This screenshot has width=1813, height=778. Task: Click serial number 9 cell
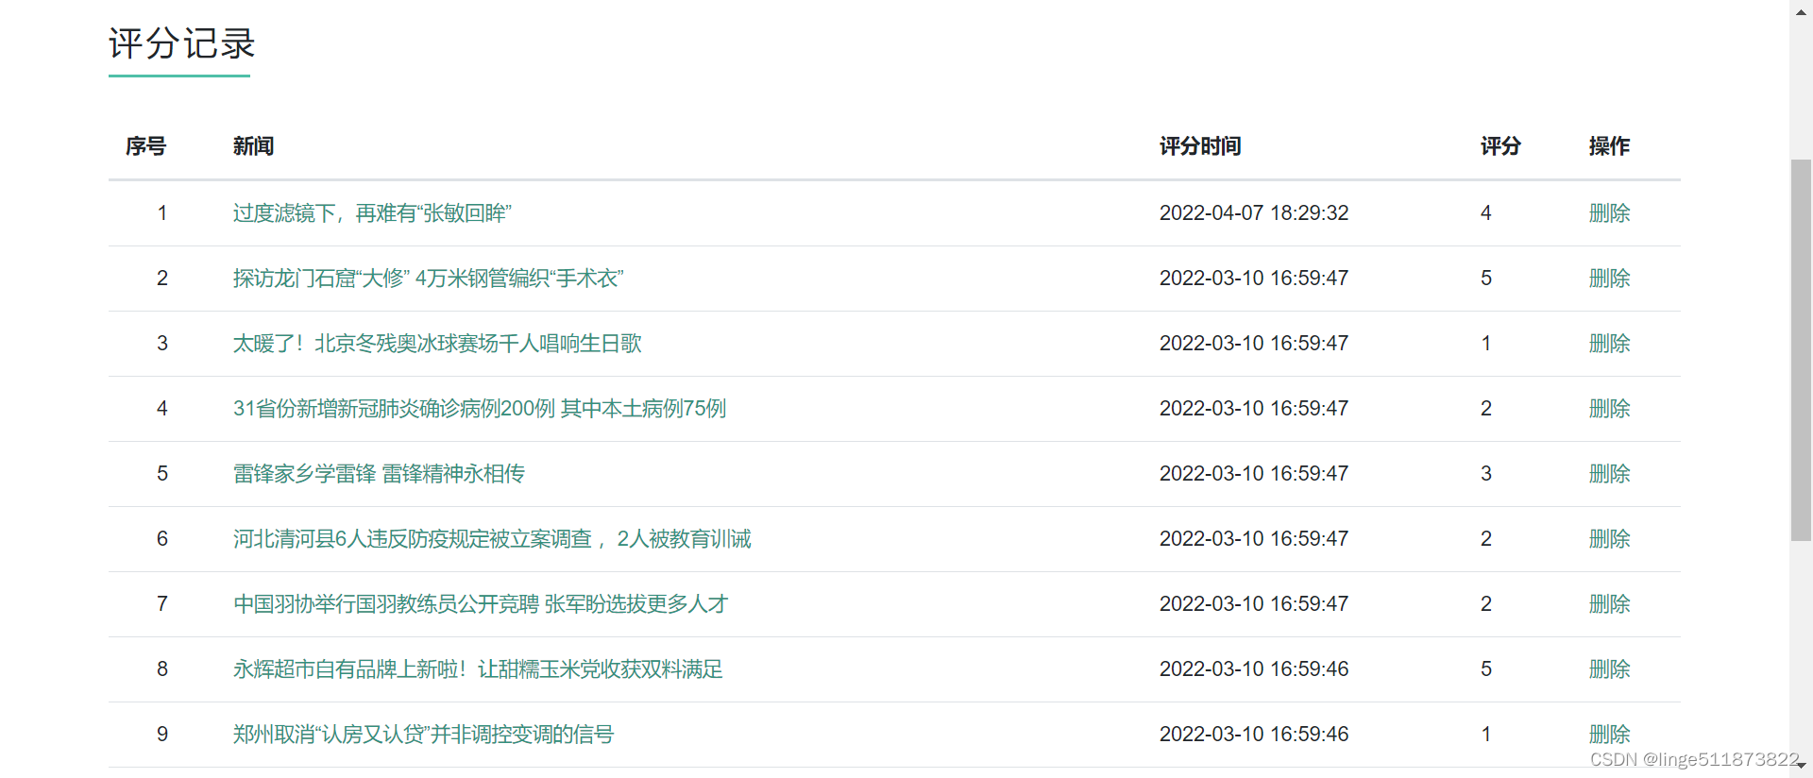(162, 735)
